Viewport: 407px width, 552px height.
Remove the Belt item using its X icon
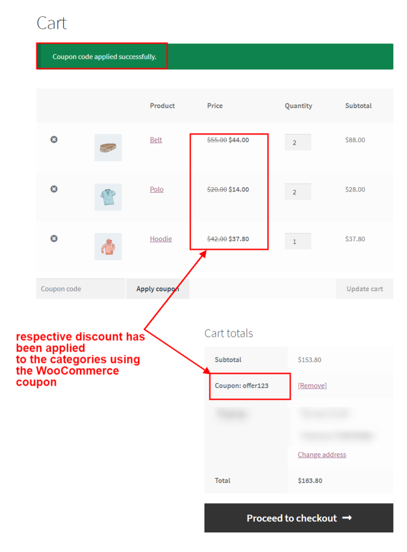point(54,139)
